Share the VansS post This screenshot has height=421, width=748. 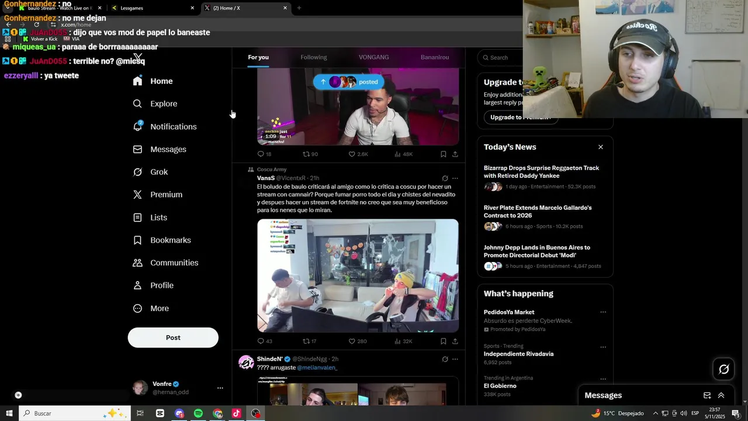(455, 341)
